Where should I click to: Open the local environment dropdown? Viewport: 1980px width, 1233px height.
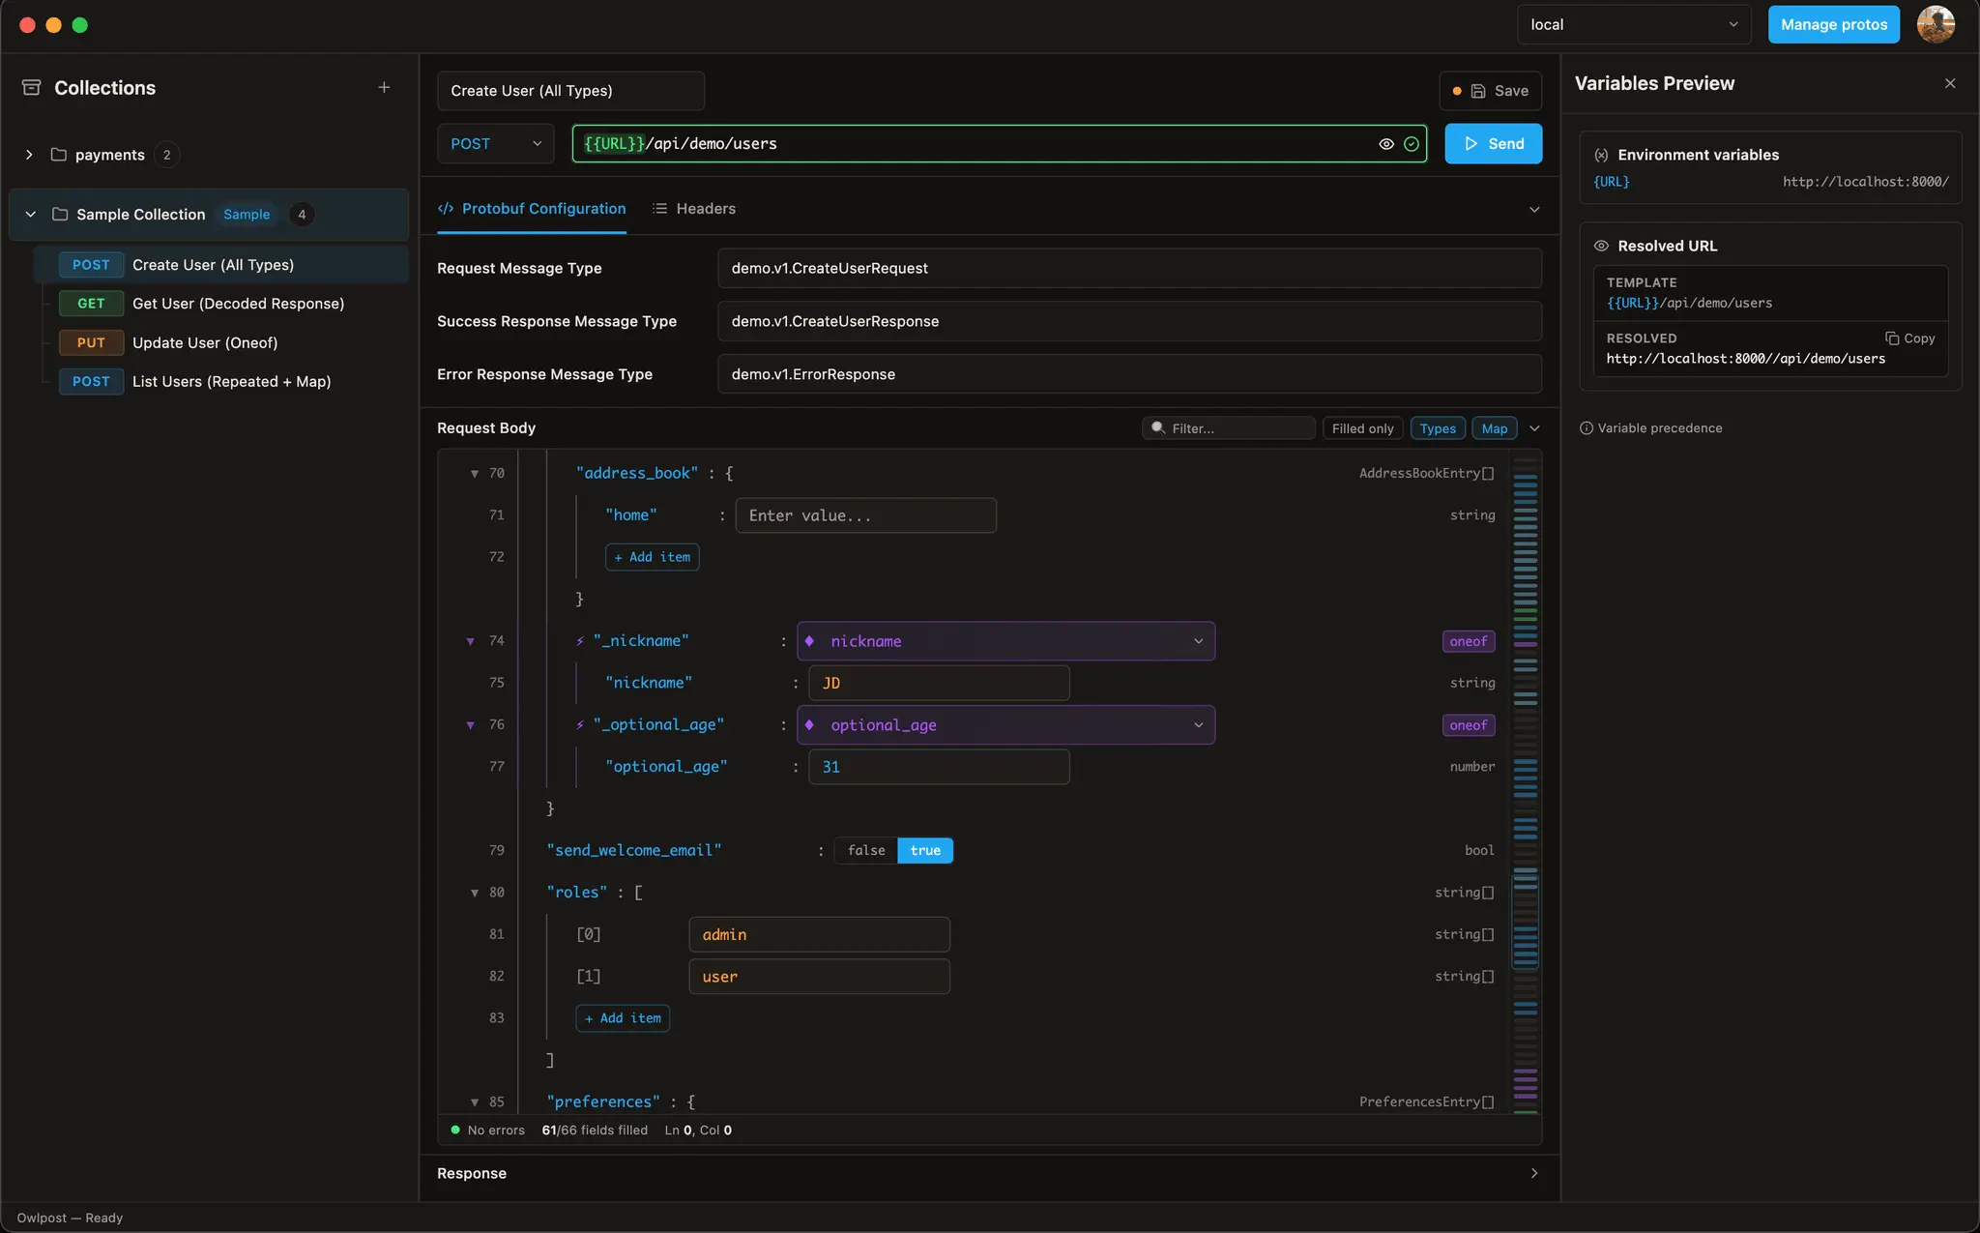click(1634, 25)
